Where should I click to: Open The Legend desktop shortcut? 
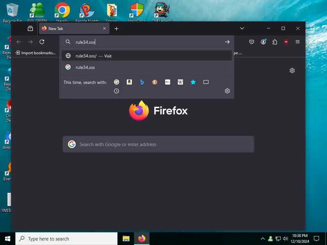tap(162, 12)
